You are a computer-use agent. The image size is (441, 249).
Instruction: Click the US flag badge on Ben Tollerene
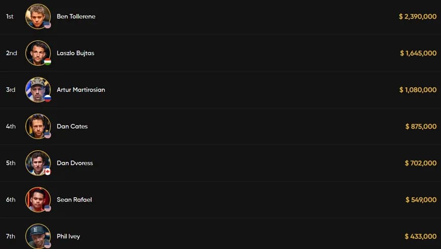tap(47, 26)
